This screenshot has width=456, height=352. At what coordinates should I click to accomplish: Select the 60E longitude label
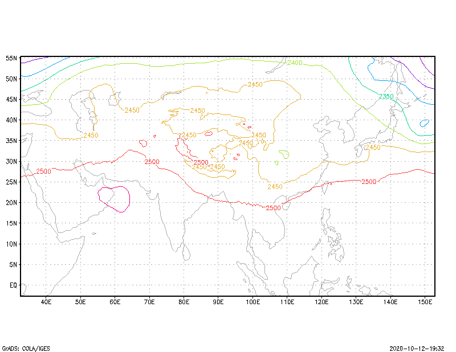point(115,302)
